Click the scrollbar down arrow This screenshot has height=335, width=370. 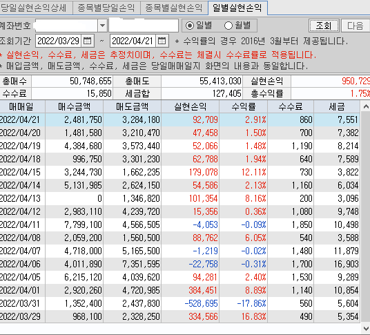(x=366, y=328)
